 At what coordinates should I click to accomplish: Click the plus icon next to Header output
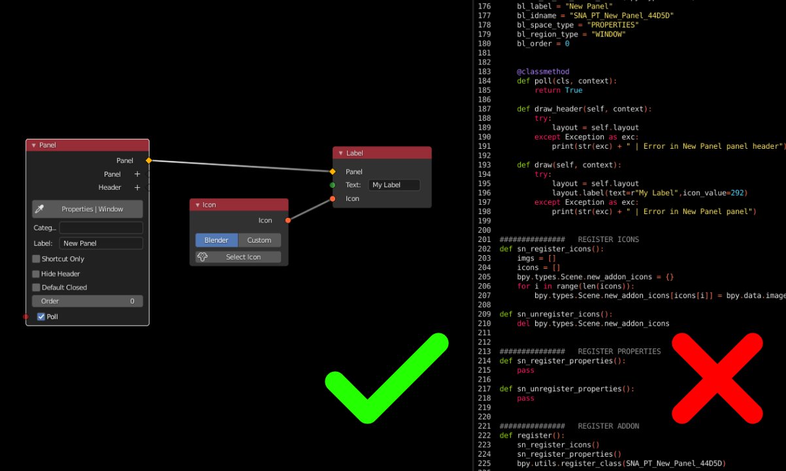pyautogui.click(x=137, y=187)
